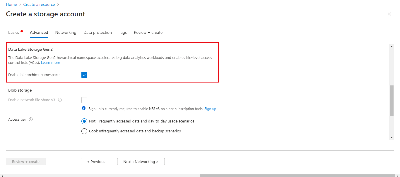Switch to the Review + create tab
Image resolution: width=400 pixels, height=177 pixels.
pyautogui.click(x=148, y=32)
